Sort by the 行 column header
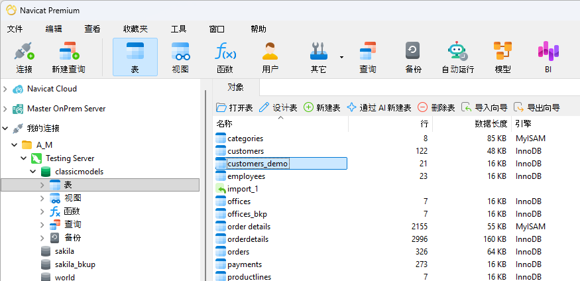This screenshot has width=580, height=281. click(x=390, y=124)
